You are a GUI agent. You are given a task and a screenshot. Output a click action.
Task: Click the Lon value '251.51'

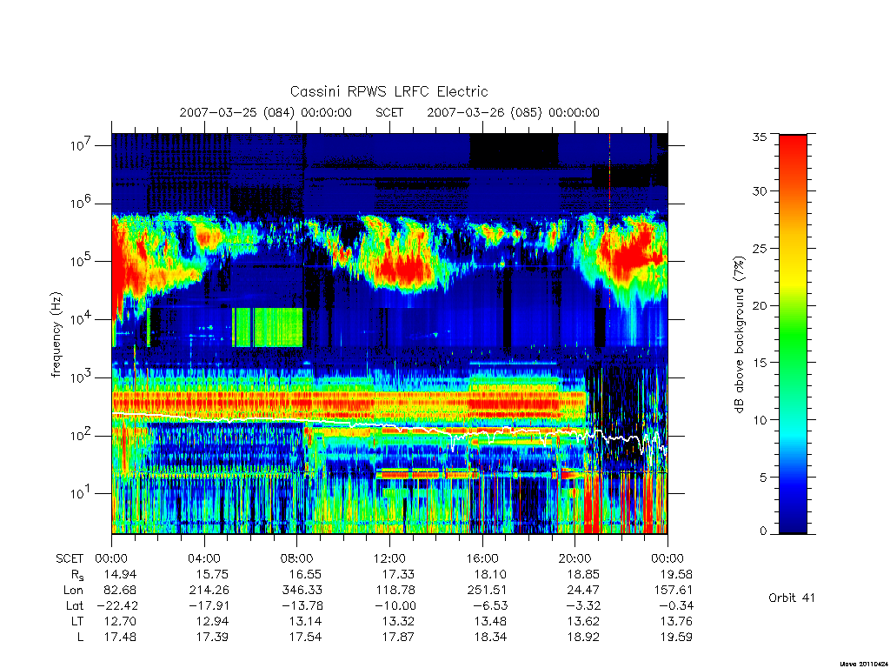[487, 591]
